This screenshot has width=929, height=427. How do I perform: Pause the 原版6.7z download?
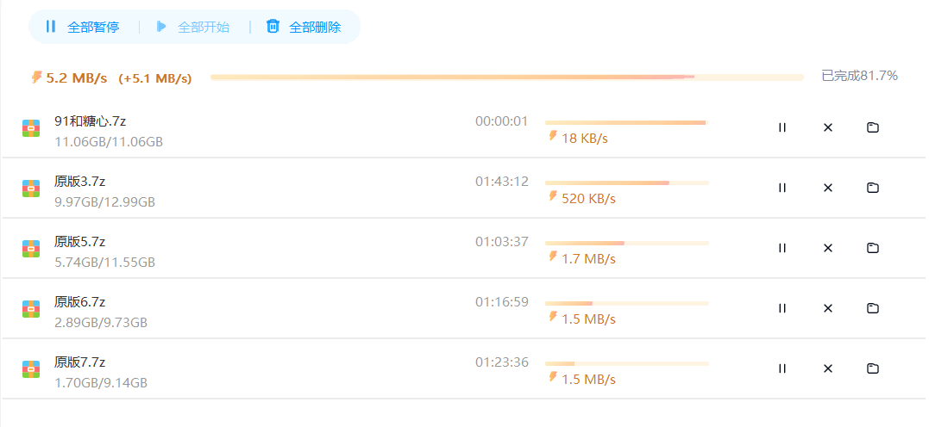tap(782, 308)
